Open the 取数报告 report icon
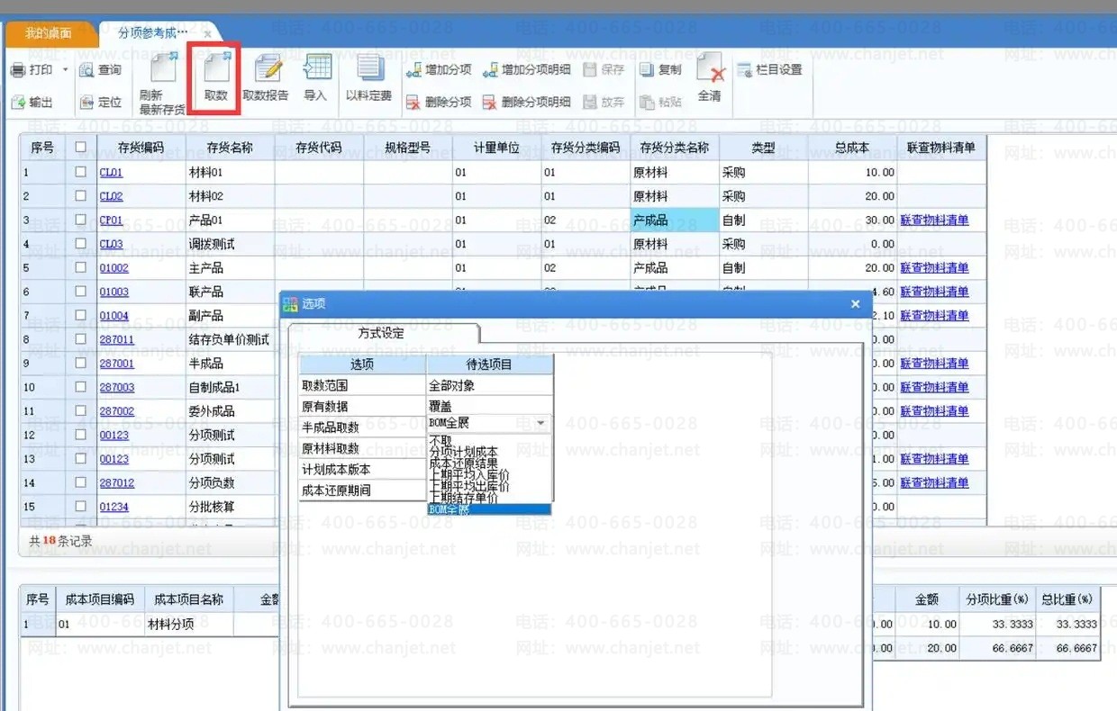Viewport: 1117px width, 711px height. pos(266,79)
